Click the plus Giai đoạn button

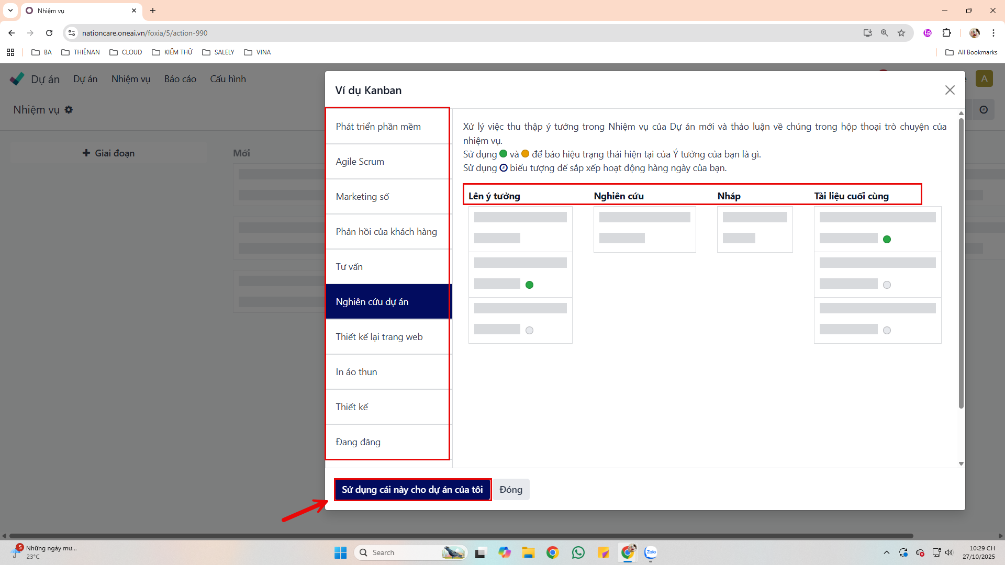tap(109, 153)
